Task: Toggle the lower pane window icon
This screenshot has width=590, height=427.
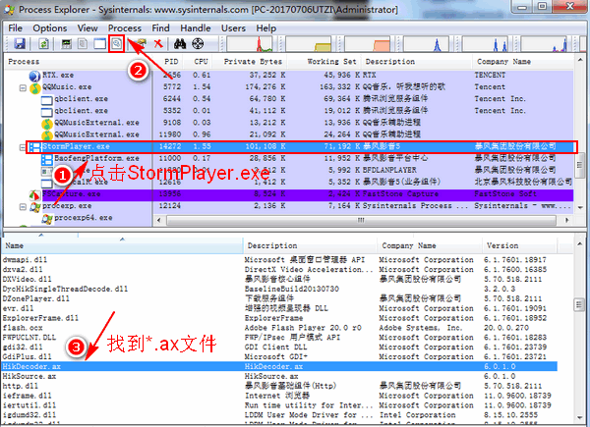Action: (99, 44)
